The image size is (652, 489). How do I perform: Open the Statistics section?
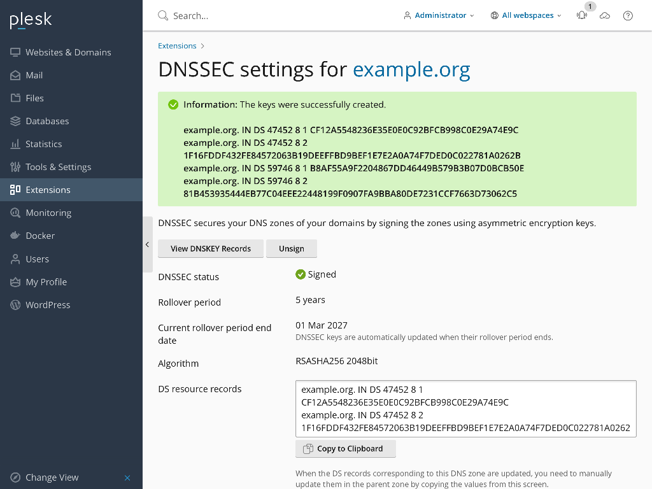click(x=14, y=144)
